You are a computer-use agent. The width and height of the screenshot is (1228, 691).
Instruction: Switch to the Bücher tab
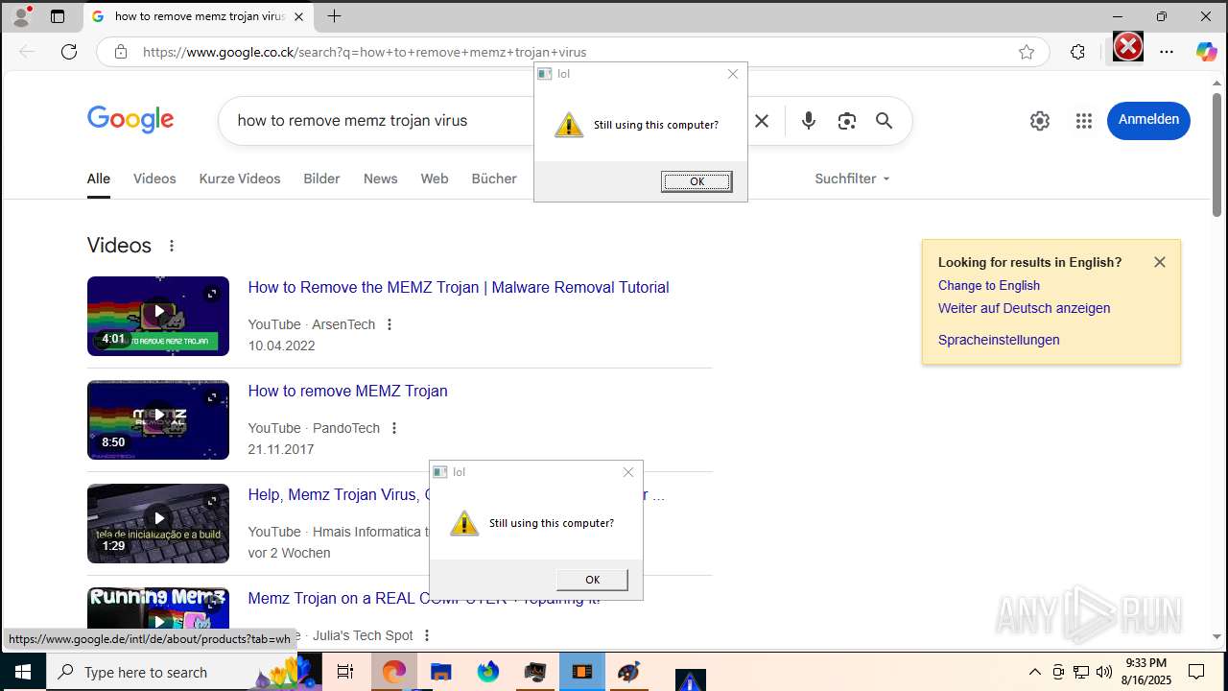pos(494,179)
